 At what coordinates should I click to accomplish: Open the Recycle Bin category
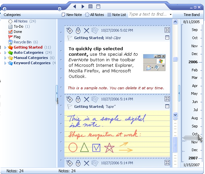[x=23, y=42]
